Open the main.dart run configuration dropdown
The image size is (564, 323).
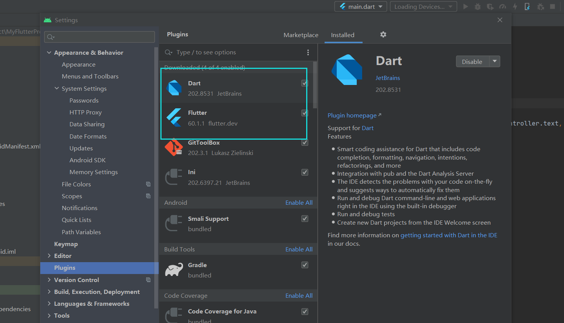click(x=361, y=7)
